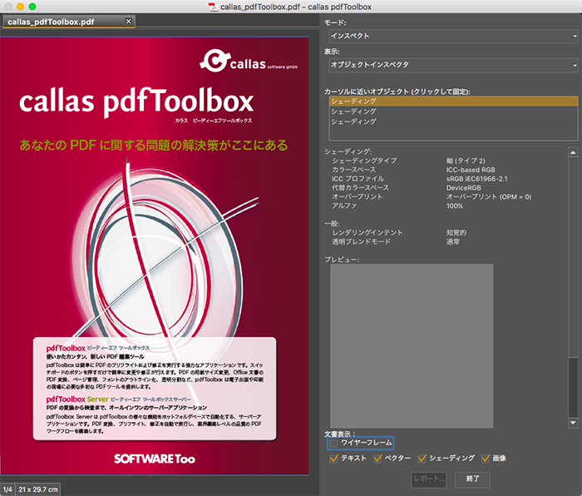Open the モード dropdown showing インスペクト

[453, 36]
